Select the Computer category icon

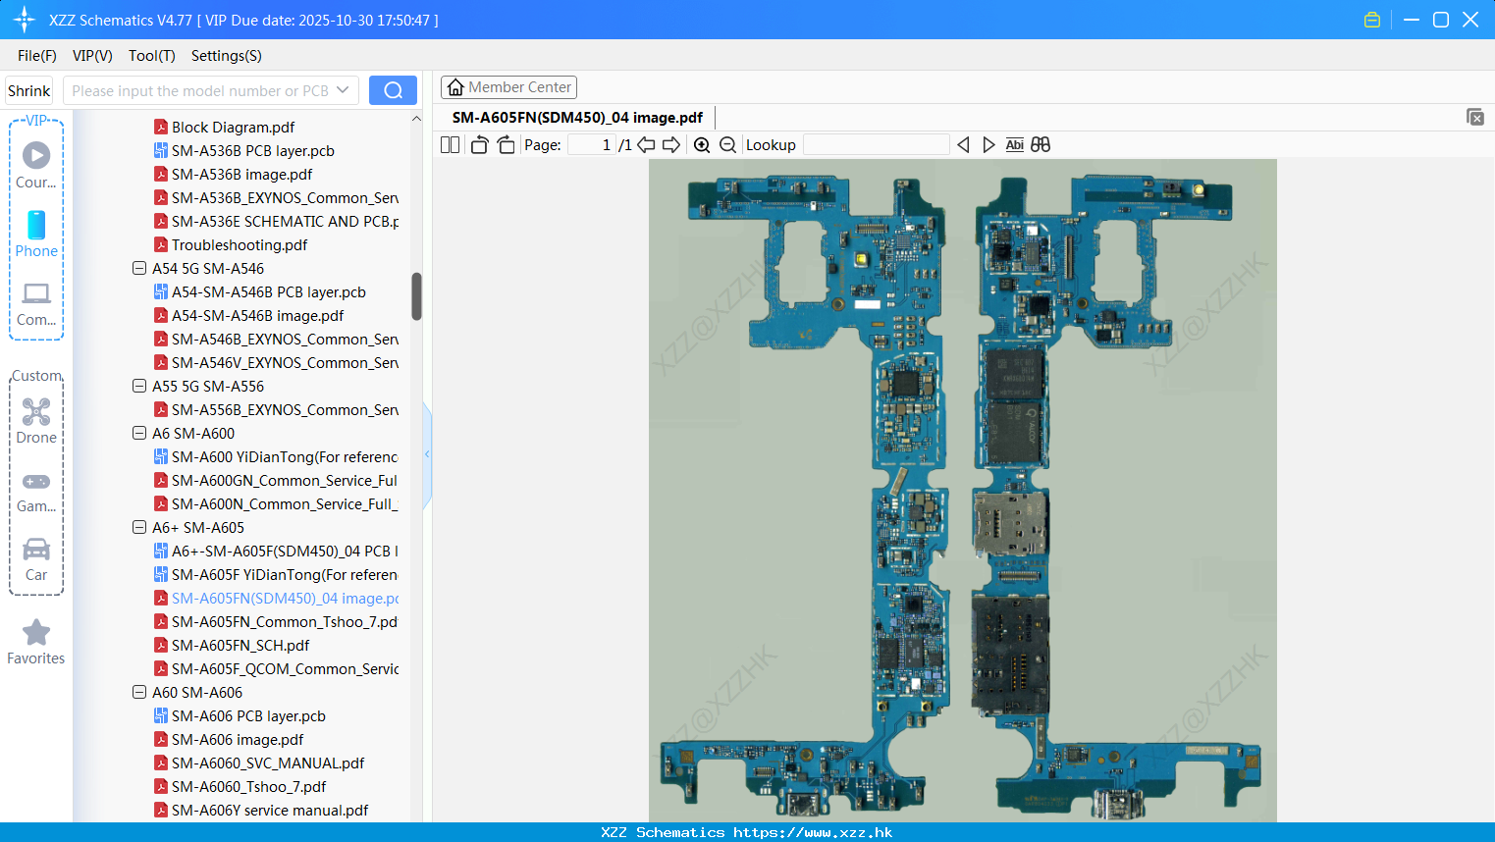click(x=36, y=303)
